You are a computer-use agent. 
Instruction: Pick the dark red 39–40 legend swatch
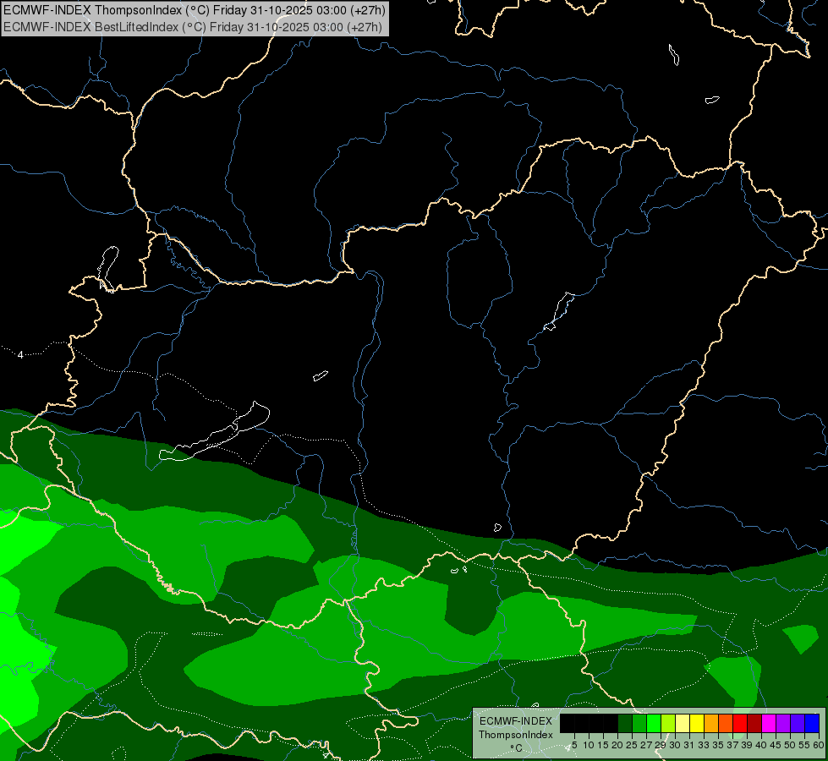pos(754,723)
